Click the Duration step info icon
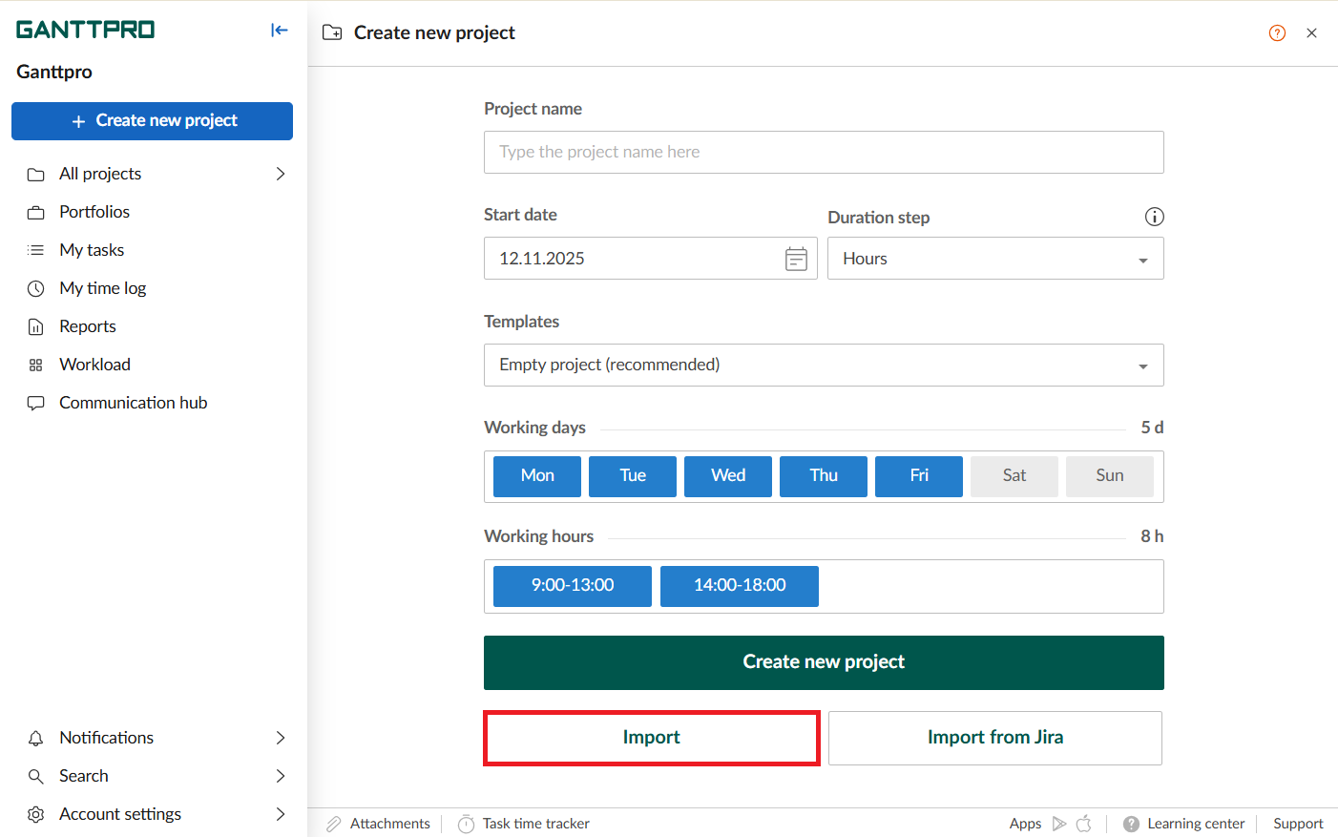Image resolution: width=1338 pixels, height=837 pixels. [x=1154, y=217]
